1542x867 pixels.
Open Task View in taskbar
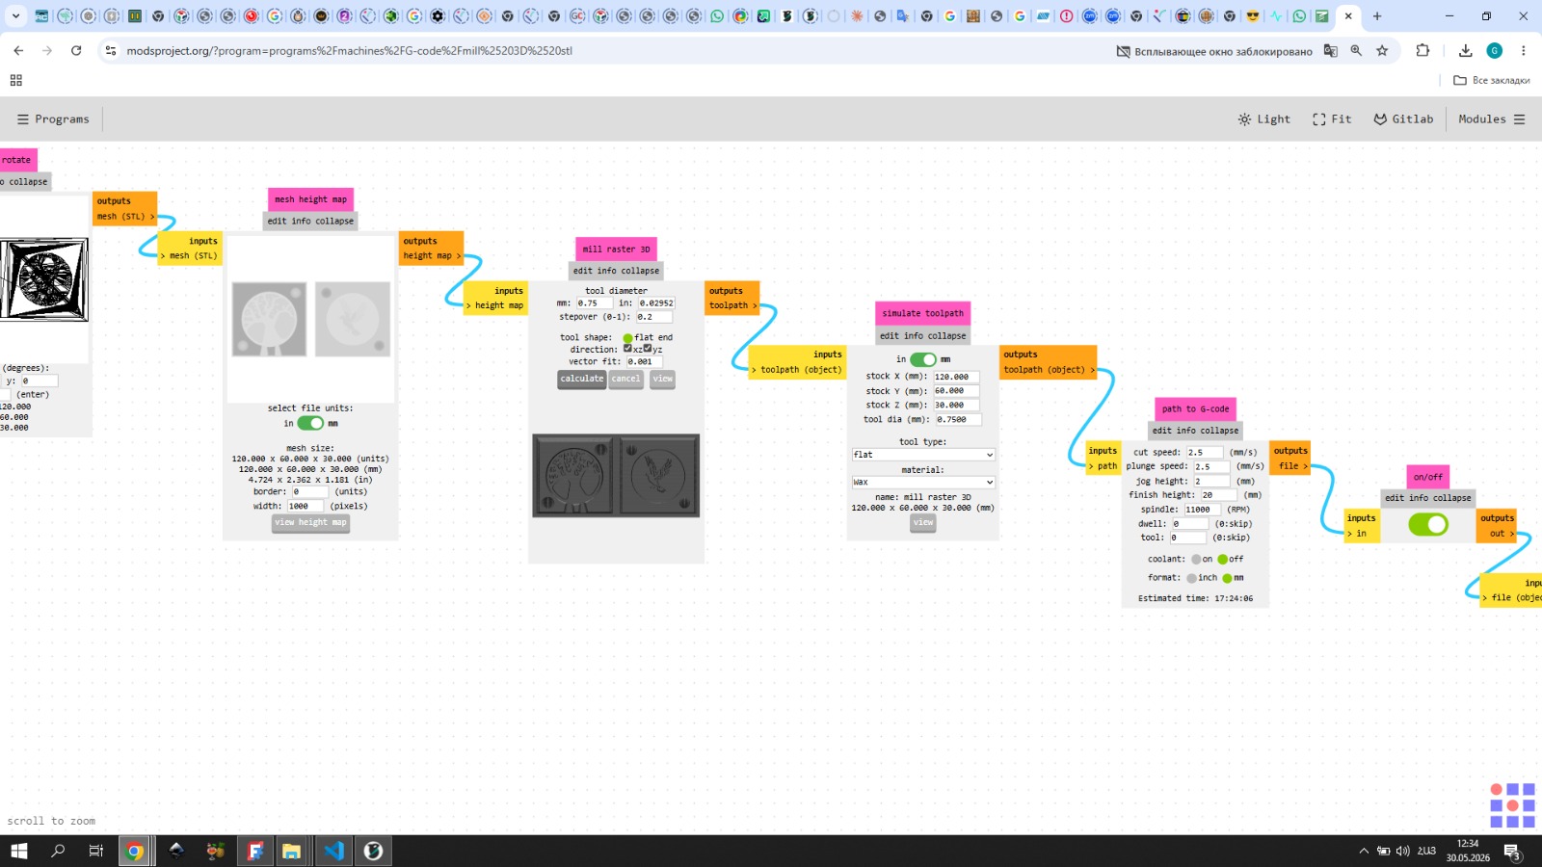coord(95,851)
